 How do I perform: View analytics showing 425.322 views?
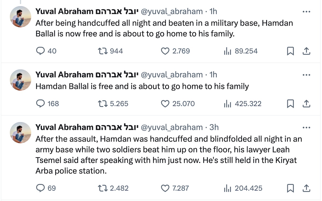pyautogui.click(x=227, y=104)
